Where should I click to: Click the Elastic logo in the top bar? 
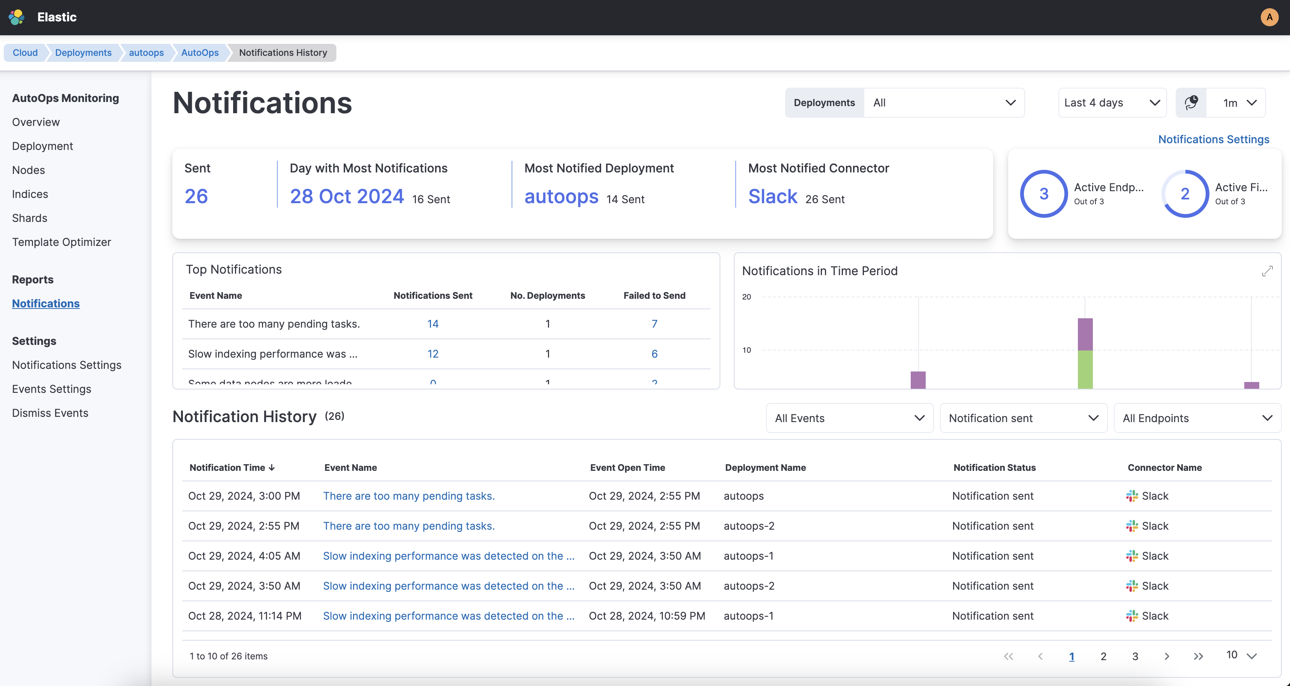coord(16,16)
